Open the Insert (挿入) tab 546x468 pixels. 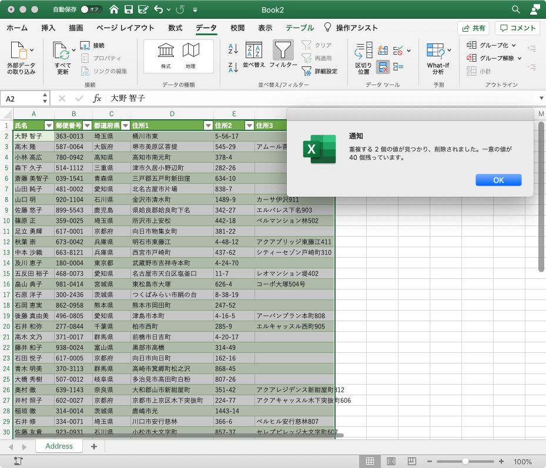[48, 28]
